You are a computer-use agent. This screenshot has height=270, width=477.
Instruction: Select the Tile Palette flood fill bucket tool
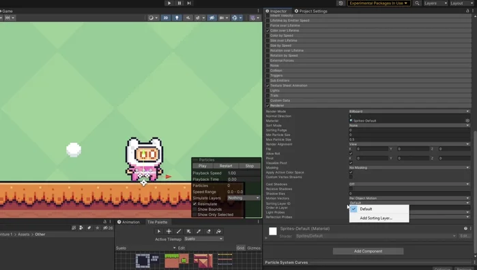[218, 231]
